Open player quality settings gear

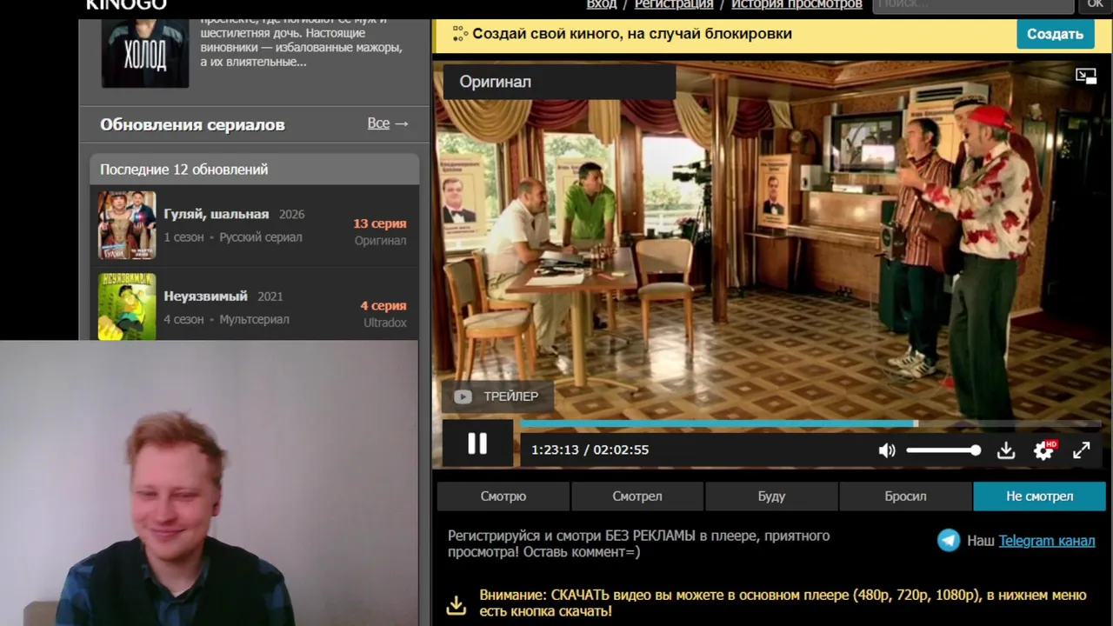[1043, 450]
